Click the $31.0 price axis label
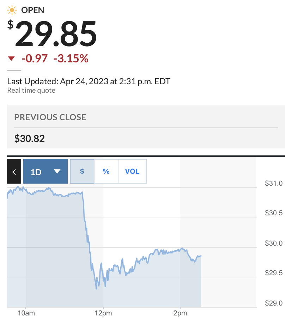The height and width of the screenshot is (326, 292). [x=274, y=183]
